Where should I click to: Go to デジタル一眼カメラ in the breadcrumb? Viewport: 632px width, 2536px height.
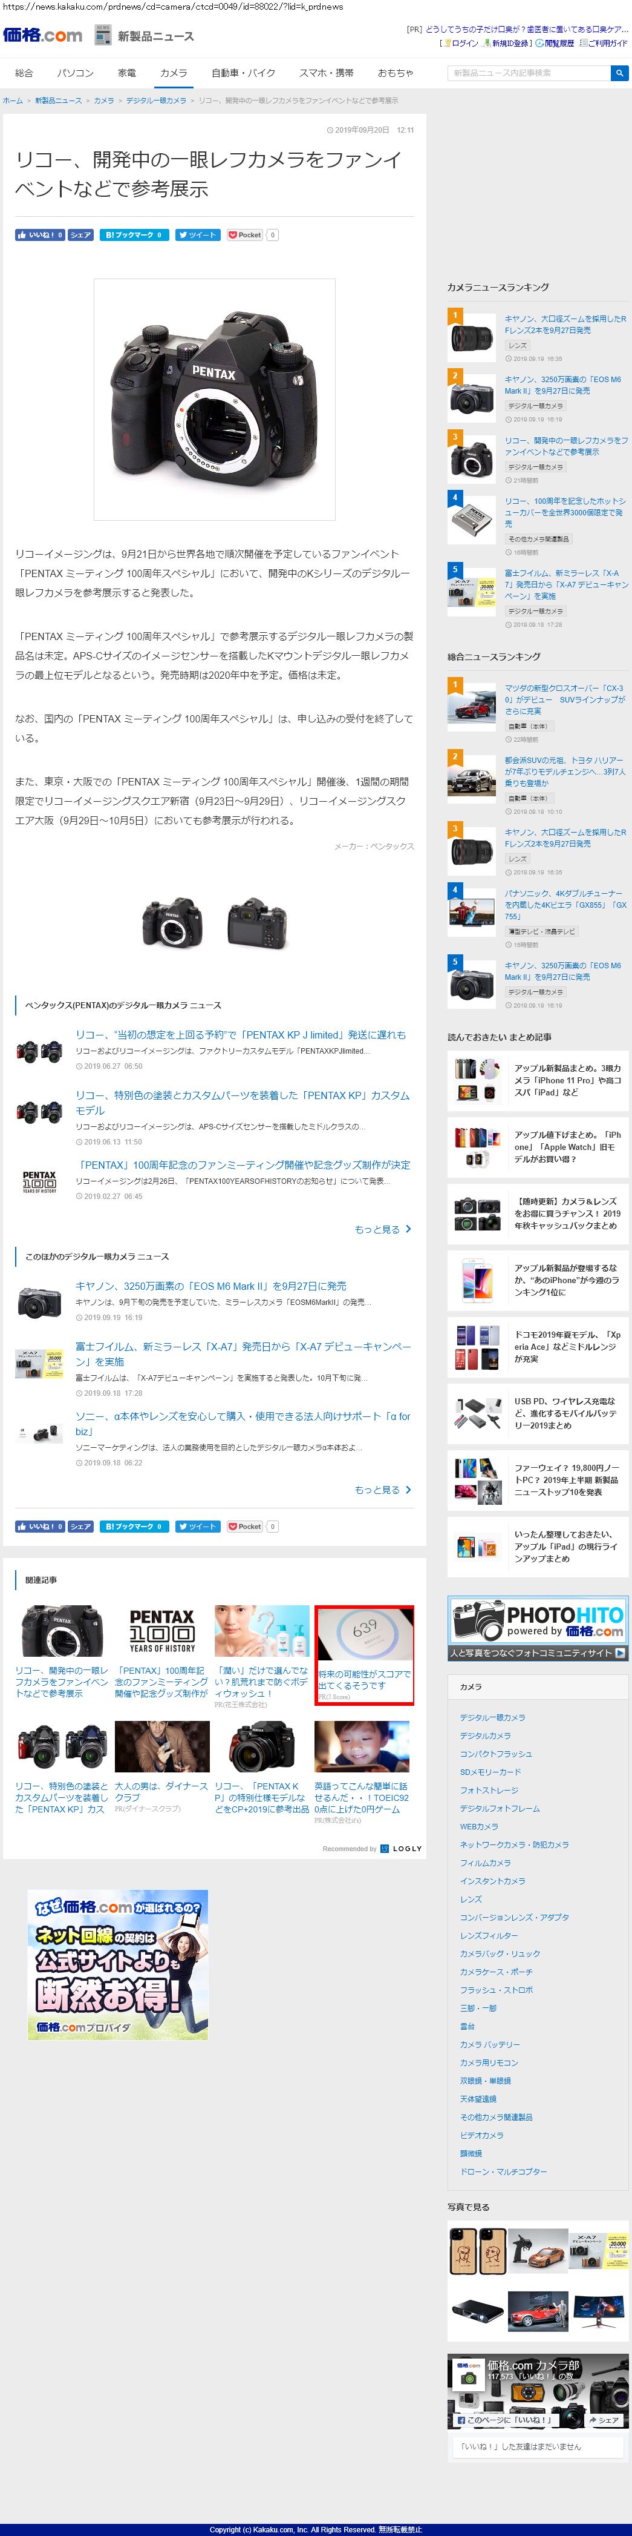pyautogui.click(x=156, y=101)
